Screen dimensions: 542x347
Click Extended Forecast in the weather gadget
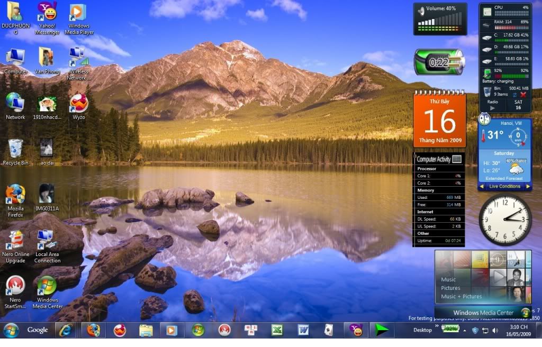tap(504, 178)
